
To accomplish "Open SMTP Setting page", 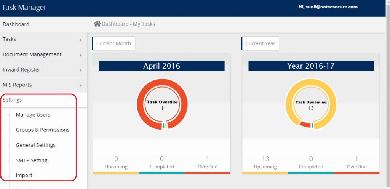I will click(x=32, y=160).
